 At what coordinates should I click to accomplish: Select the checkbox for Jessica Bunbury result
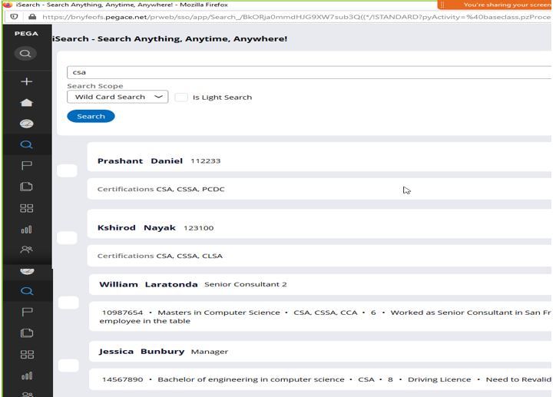(68, 365)
